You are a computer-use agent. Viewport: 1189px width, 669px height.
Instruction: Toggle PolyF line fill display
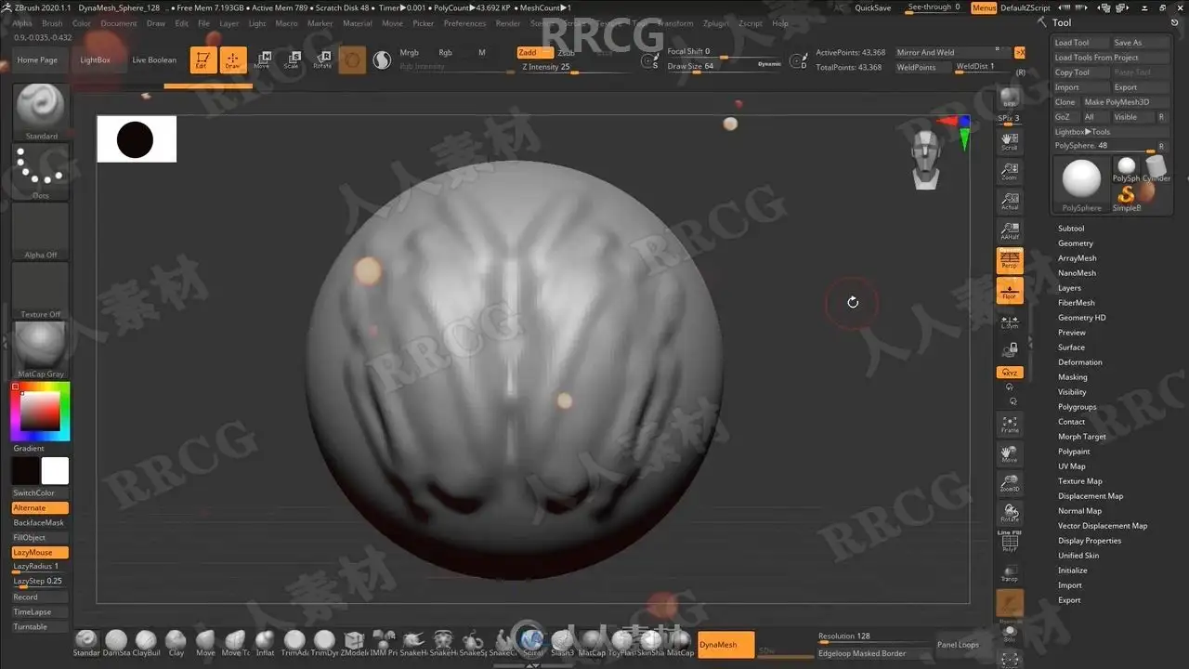point(1010,542)
